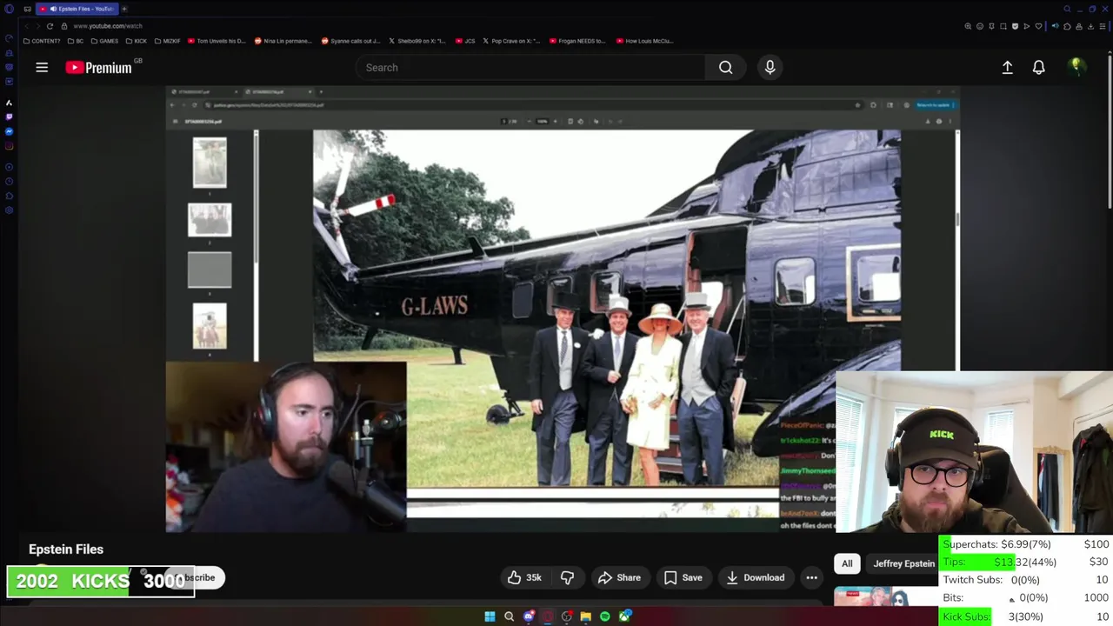The image size is (1113, 626).
Task: Open Windows taskbar search
Action: (509, 616)
